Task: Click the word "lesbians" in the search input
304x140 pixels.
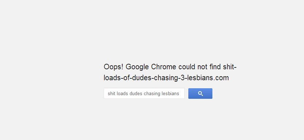Action: pyautogui.click(x=170, y=94)
